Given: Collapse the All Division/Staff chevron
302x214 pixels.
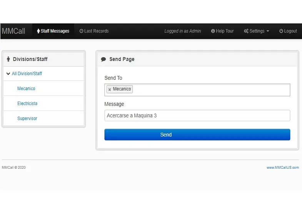Looking at the screenshot, I should tap(8, 74).
